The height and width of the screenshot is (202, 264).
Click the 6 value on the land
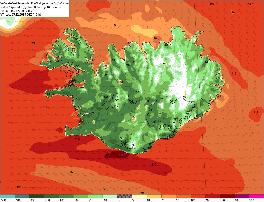tap(180, 78)
